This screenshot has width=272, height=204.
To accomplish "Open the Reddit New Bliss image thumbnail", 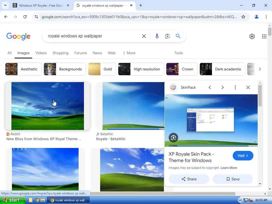I will pos(48,106).
